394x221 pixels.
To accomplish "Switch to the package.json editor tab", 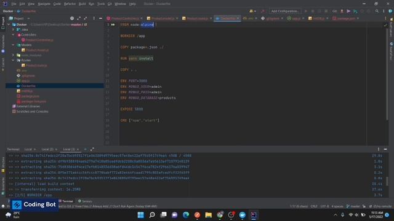I will [x=346, y=18].
